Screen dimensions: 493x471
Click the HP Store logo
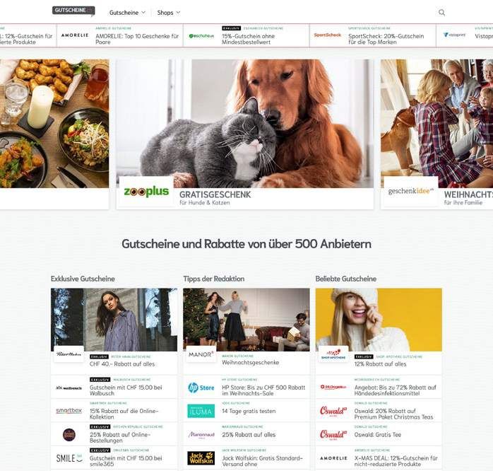click(201, 388)
